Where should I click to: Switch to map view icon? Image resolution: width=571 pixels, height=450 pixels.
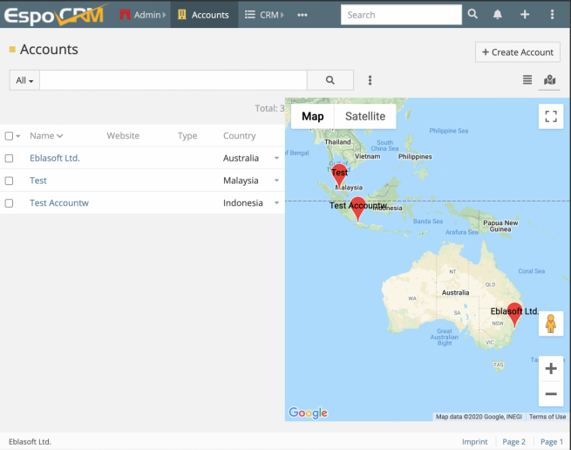click(549, 80)
